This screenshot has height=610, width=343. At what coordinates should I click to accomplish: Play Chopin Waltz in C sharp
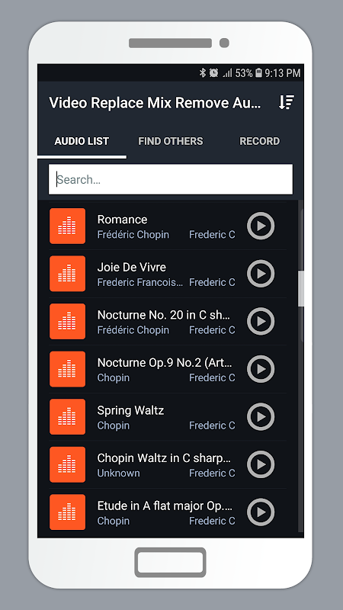[261, 464]
